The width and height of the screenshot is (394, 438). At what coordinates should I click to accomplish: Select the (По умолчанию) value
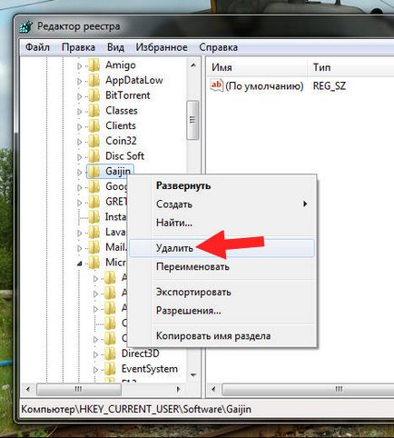coord(264,86)
